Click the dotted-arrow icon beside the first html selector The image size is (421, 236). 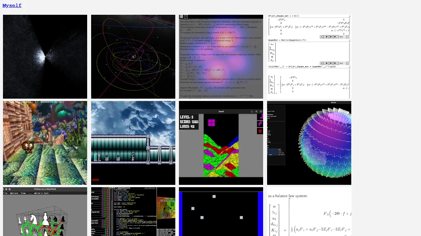[335, 37]
